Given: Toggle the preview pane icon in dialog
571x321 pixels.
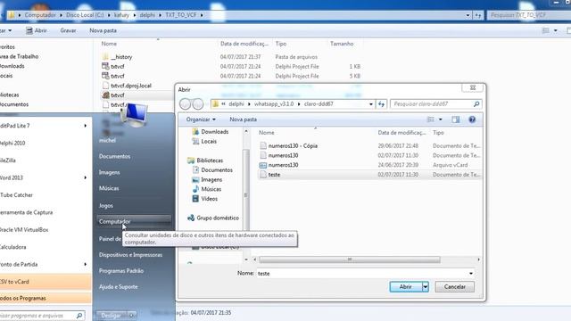Looking at the screenshot, I should pos(456,119).
